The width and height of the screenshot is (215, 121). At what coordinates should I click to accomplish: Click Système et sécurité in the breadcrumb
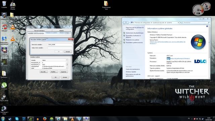(159, 23)
